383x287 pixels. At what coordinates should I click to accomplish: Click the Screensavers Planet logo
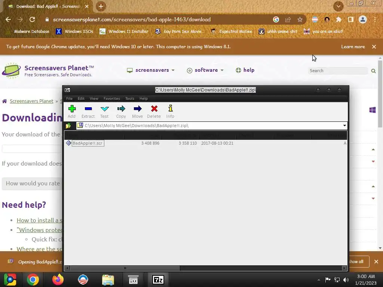[48, 71]
